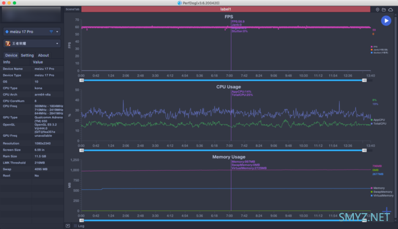This screenshot has width=398, height=229.
Task: Select the Resolution 1080x2340 value
Action: [x=43, y=143]
